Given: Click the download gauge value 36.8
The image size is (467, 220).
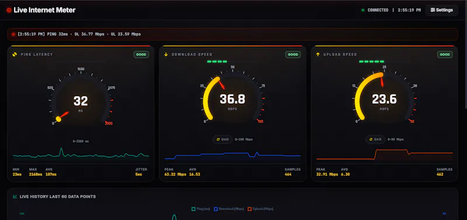Looking at the screenshot, I should pos(232,99).
